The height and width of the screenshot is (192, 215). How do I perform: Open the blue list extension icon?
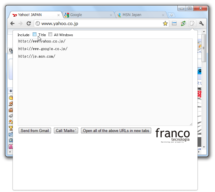(x=174, y=23)
